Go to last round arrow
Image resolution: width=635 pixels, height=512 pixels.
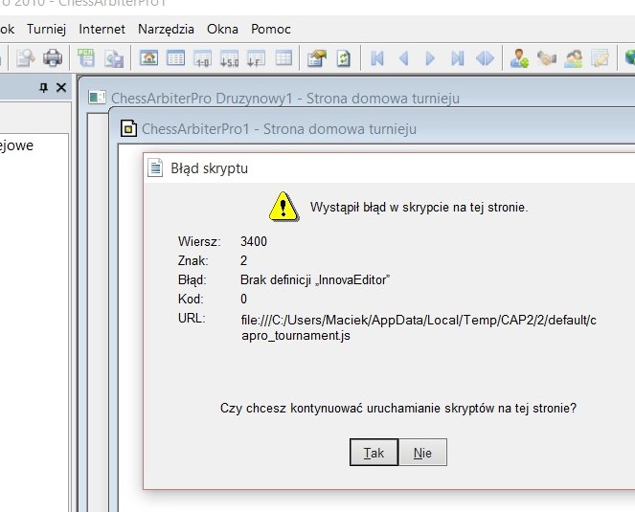pyautogui.click(x=458, y=58)
